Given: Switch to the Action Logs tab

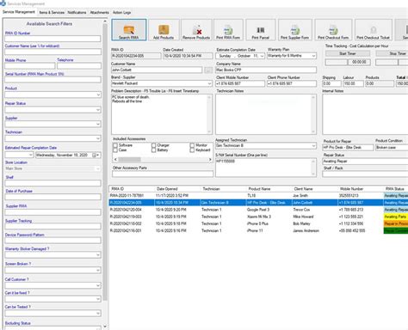Looking at the screenshot, I should 121,12.
